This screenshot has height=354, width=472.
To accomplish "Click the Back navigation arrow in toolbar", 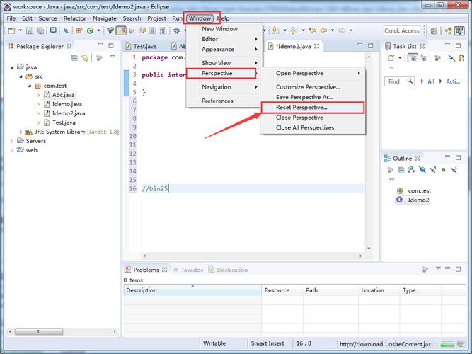I will pos(324,30).
